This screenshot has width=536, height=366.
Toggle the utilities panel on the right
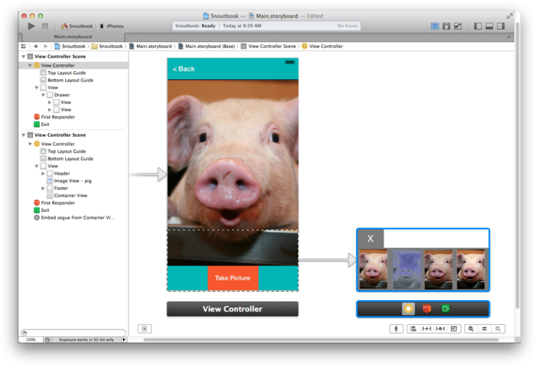[x=501, y=26]
